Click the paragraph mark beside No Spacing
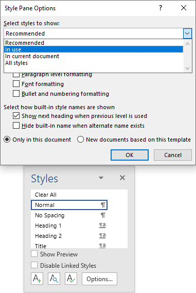196x293 pixels. pyautogui.click(x=103, y=215)
